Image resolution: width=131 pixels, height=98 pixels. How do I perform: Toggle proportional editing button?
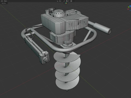(71, 1)
